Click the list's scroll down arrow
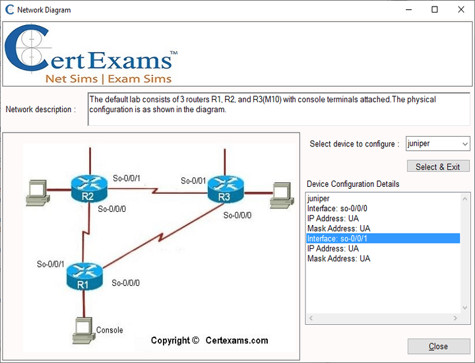Screen dimensions: 475x363 click(x=464, y=308)
